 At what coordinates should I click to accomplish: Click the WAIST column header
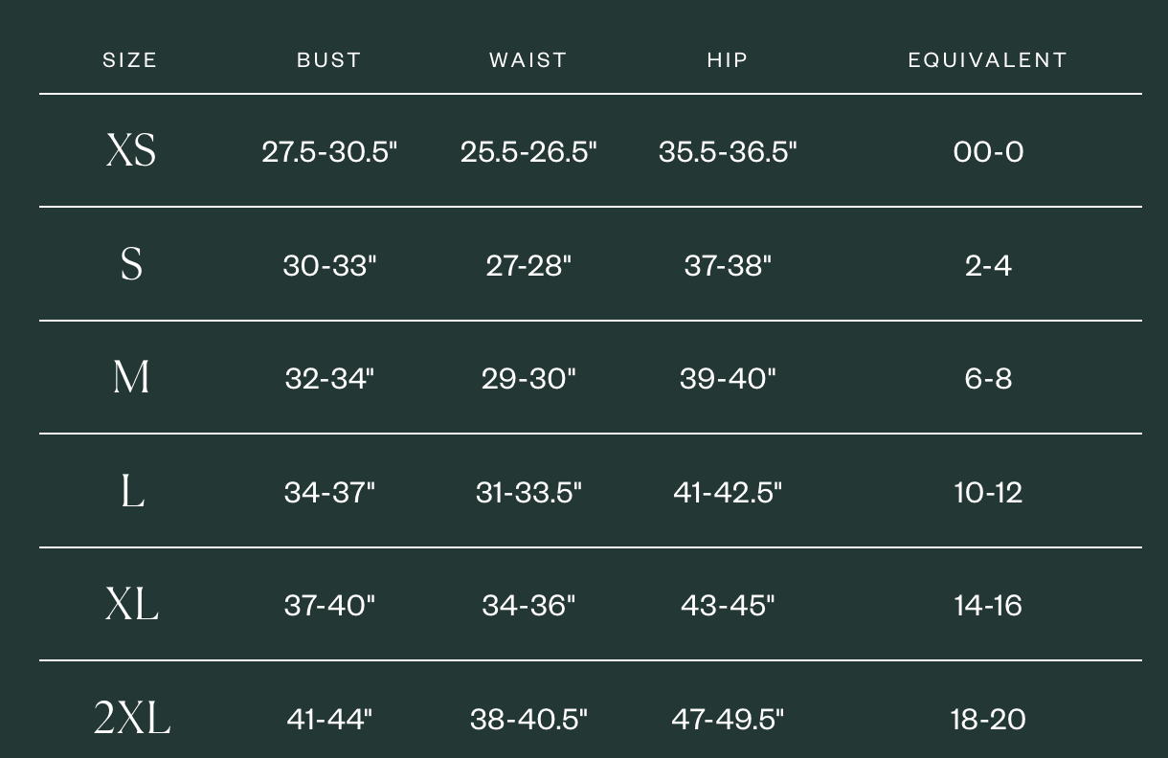[528, 60]
